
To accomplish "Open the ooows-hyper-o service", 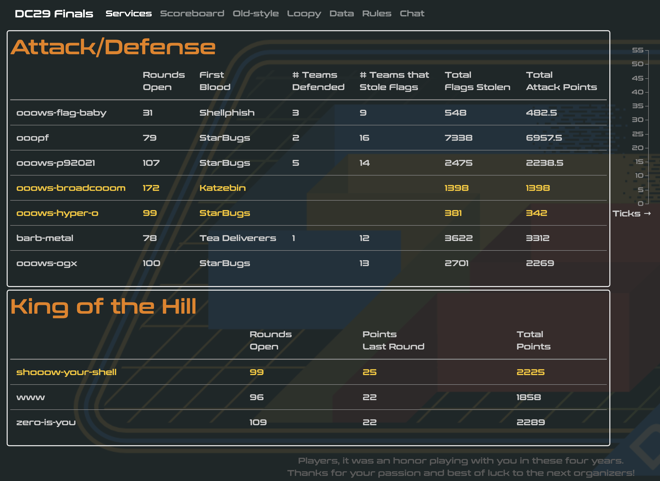I will click(57, 213).
